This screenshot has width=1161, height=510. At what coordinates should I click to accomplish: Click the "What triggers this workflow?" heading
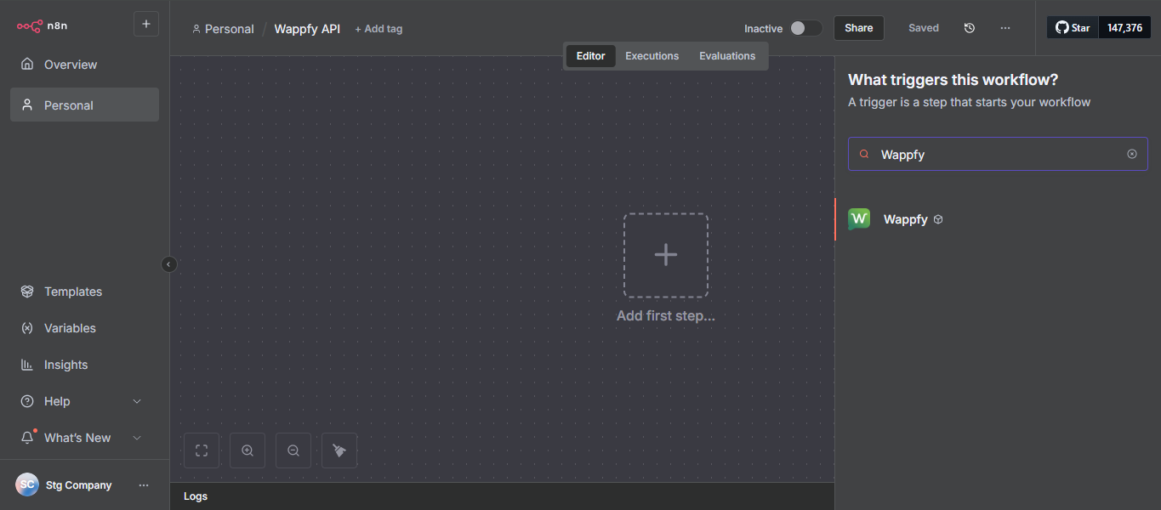tap(953, 80)
